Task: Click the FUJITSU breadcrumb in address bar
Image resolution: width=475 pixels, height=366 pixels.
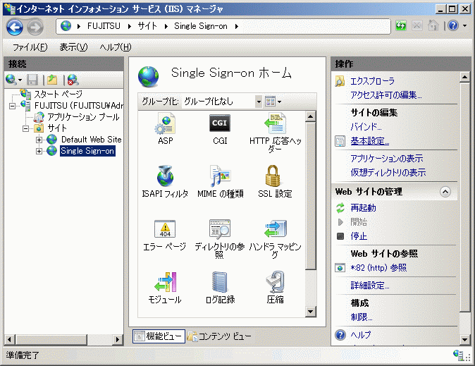Action: (104, 26)
